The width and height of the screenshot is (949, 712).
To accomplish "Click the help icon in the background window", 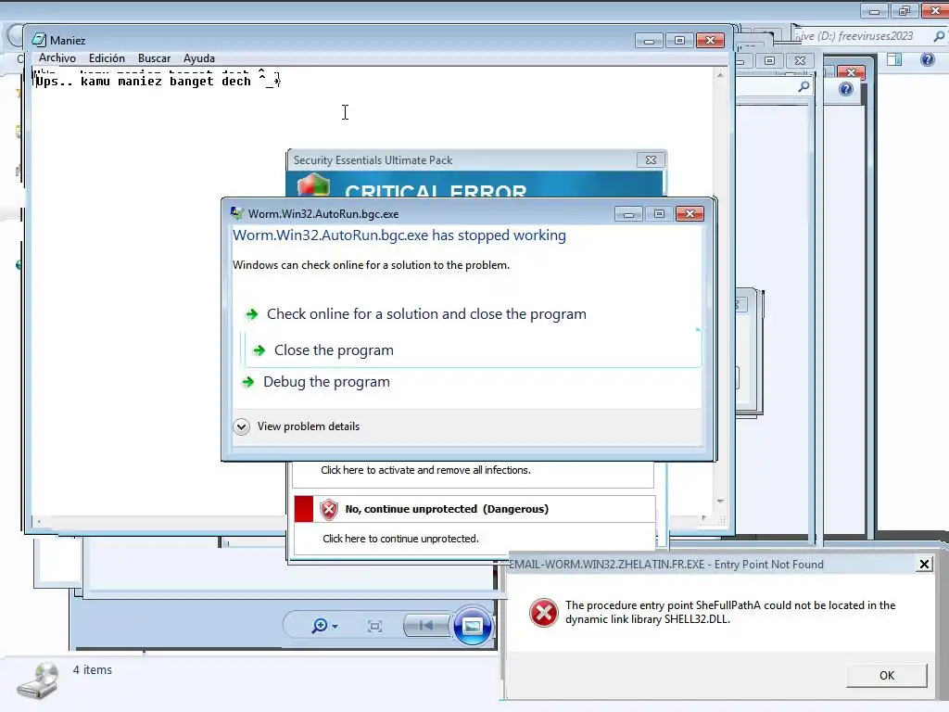I will [845, 90].
